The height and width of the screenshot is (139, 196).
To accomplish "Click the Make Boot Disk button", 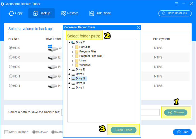I will coord(175,13).
